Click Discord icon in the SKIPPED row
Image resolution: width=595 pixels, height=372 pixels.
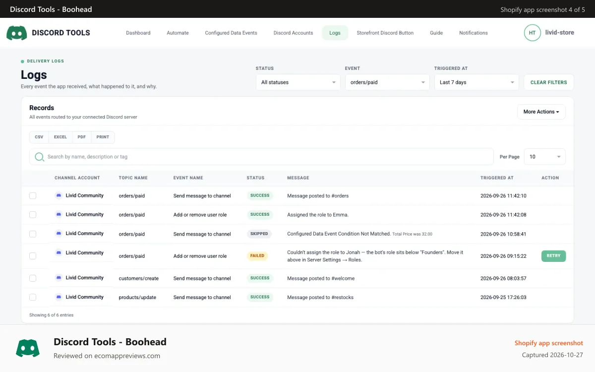pyautogui.click(x=59, y=234)
